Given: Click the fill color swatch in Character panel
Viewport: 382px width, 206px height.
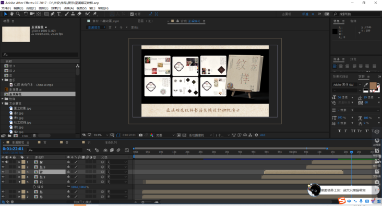Looking at the screenshot, I should (x=373, y=85).
